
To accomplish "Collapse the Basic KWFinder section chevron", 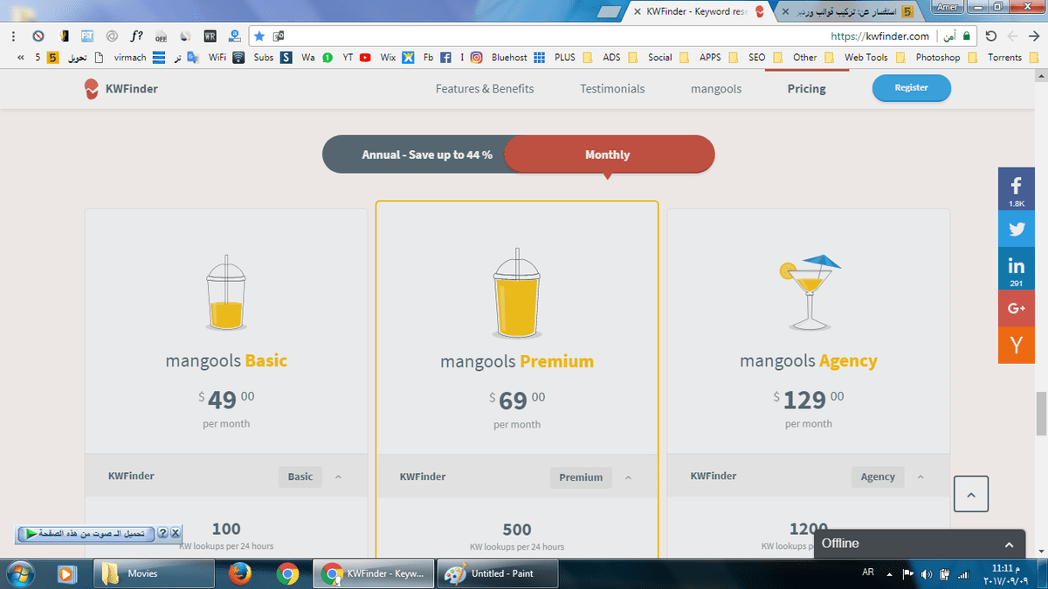I will point(338,477).
